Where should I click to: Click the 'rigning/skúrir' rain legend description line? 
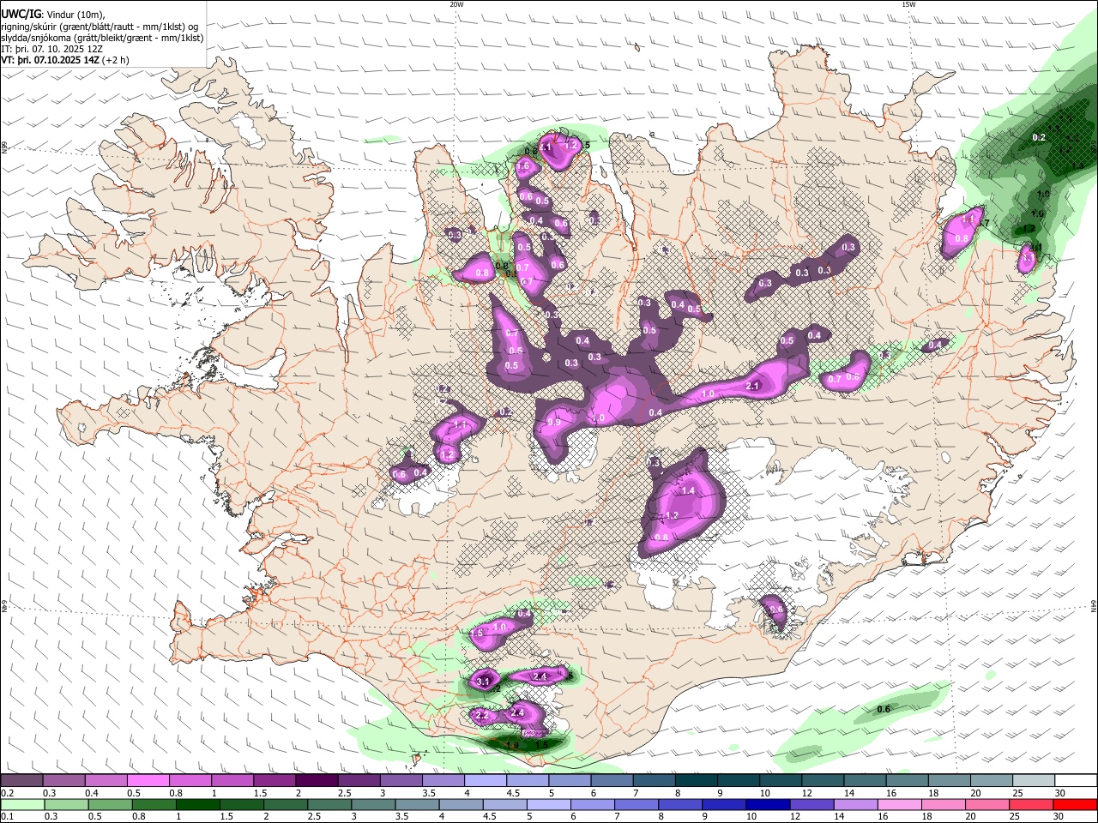pos(99,27)
